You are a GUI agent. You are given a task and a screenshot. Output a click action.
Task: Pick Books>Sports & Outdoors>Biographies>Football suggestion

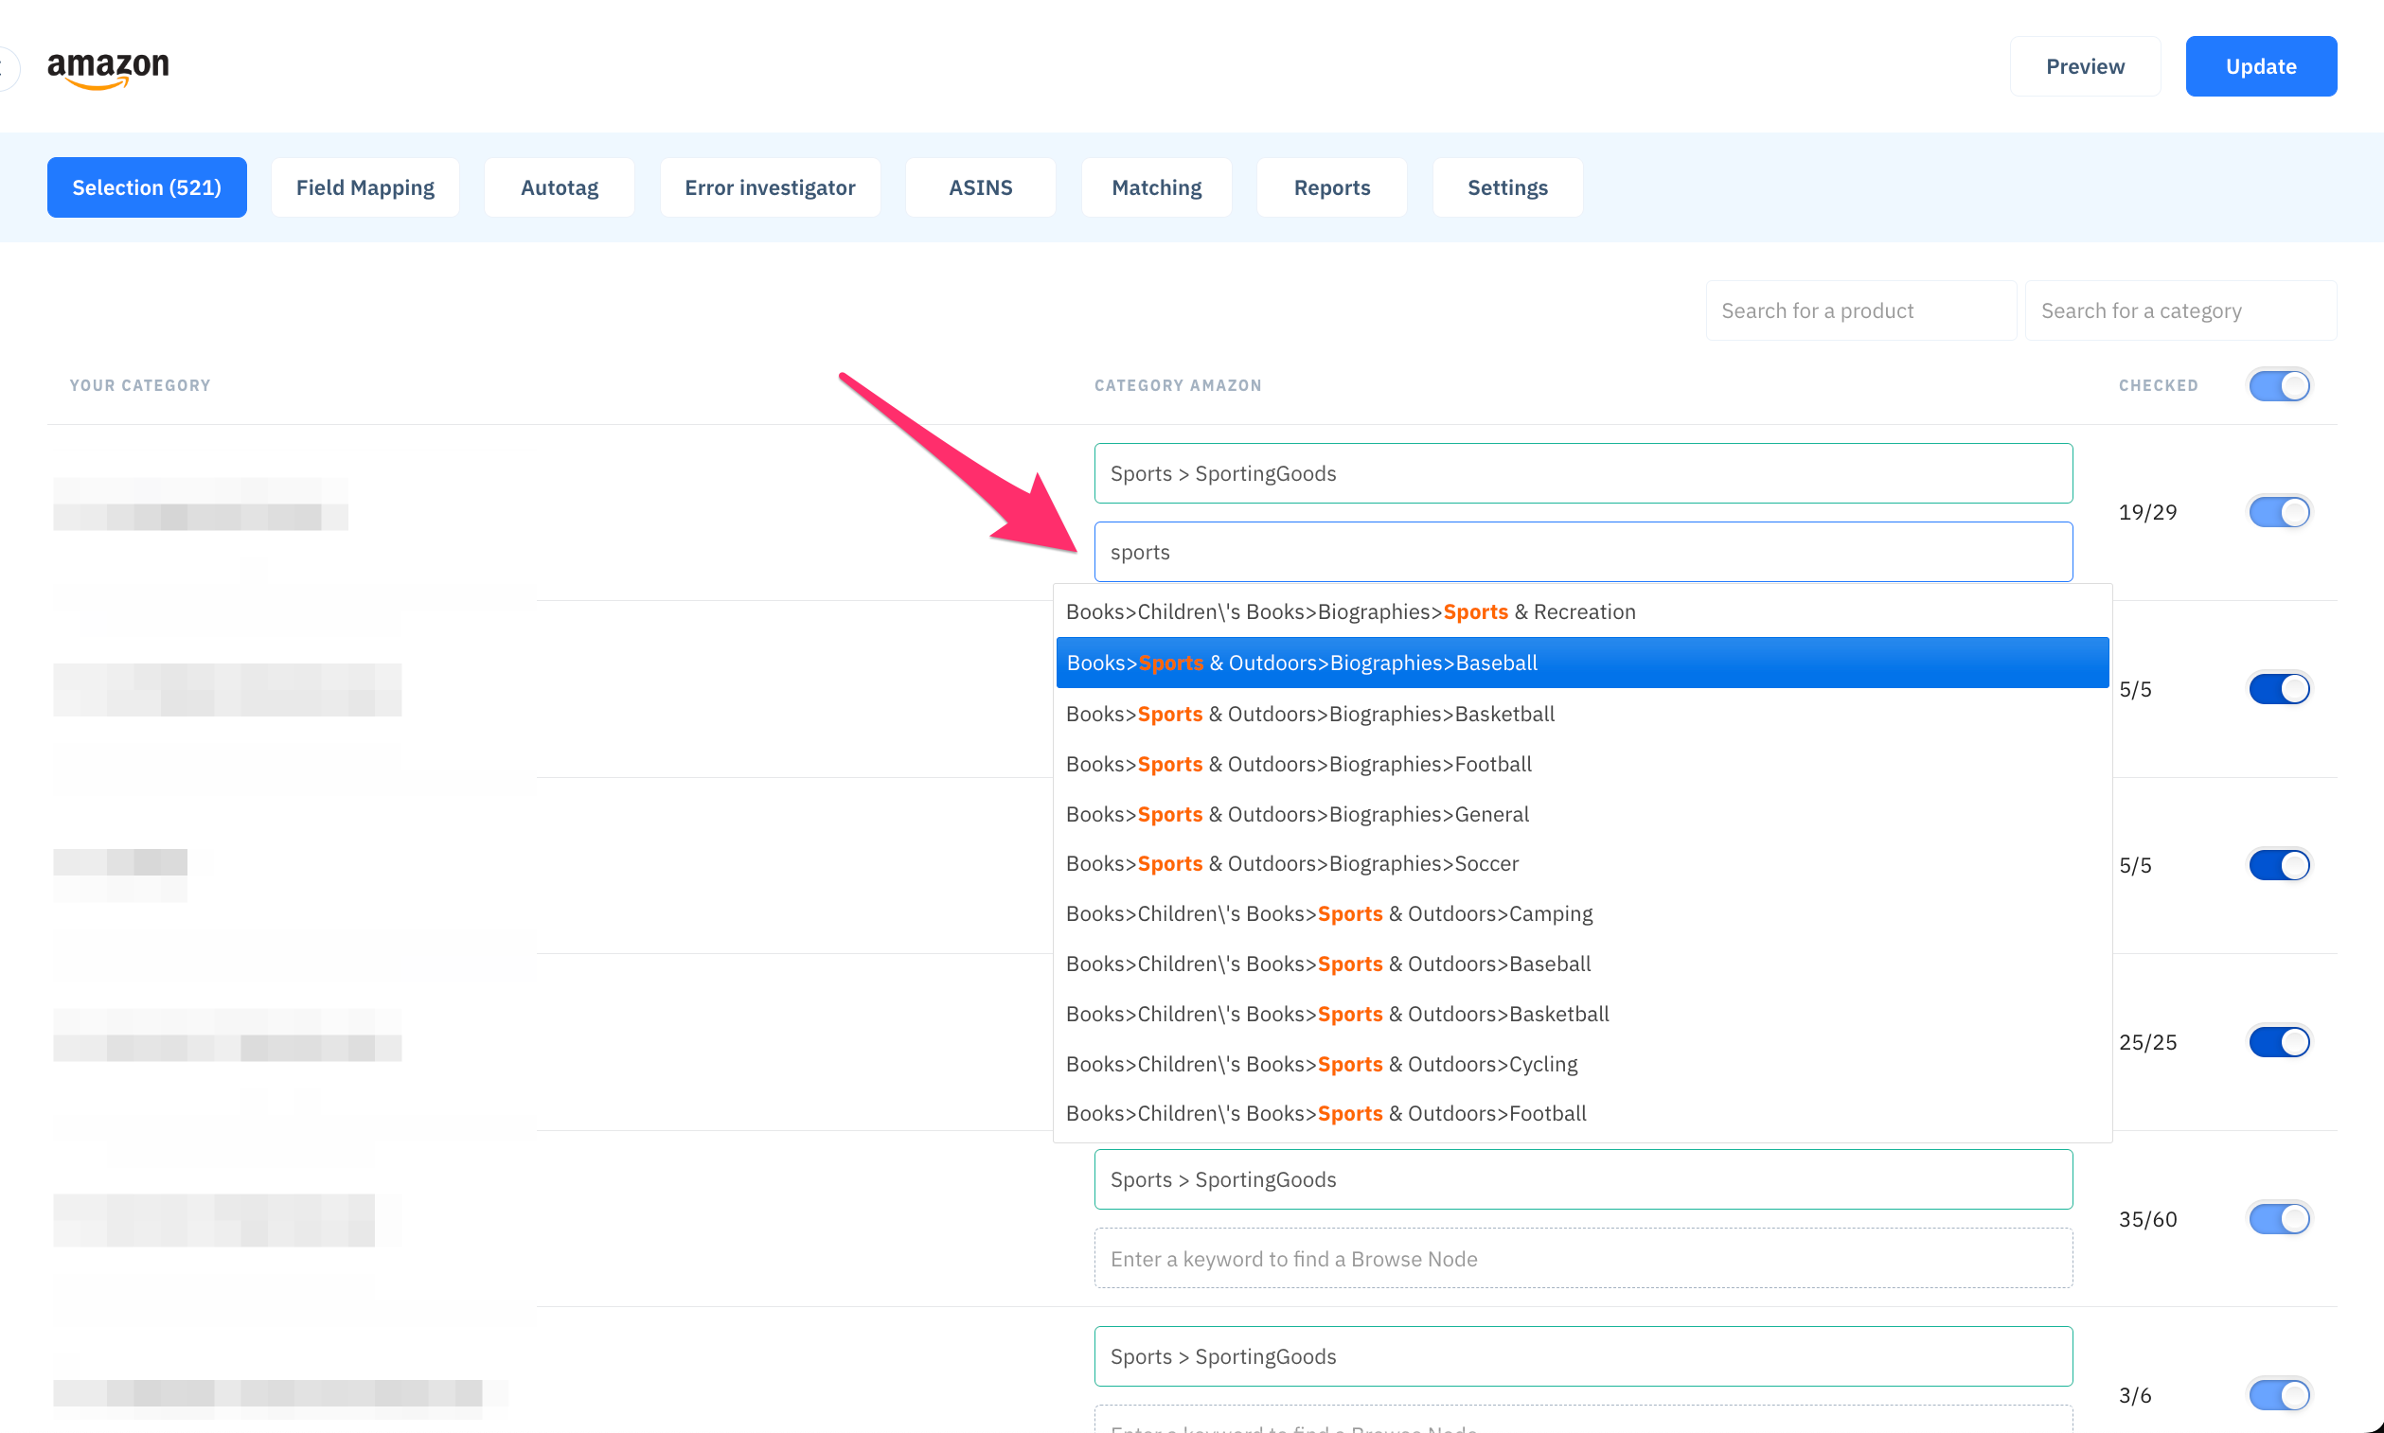point(1582,765)
